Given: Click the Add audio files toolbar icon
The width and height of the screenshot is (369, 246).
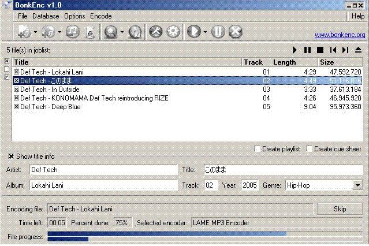Looking at the screenshot, I should [x=24, y=32].
